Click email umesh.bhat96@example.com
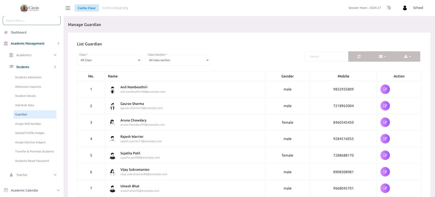Viewport: 435px width, 197px height. coord(140,191)
